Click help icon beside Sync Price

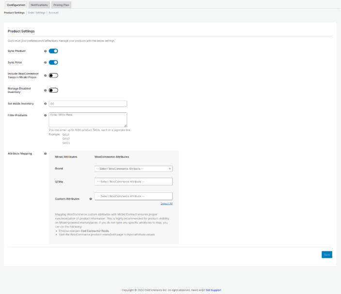(x=46, y=62)
